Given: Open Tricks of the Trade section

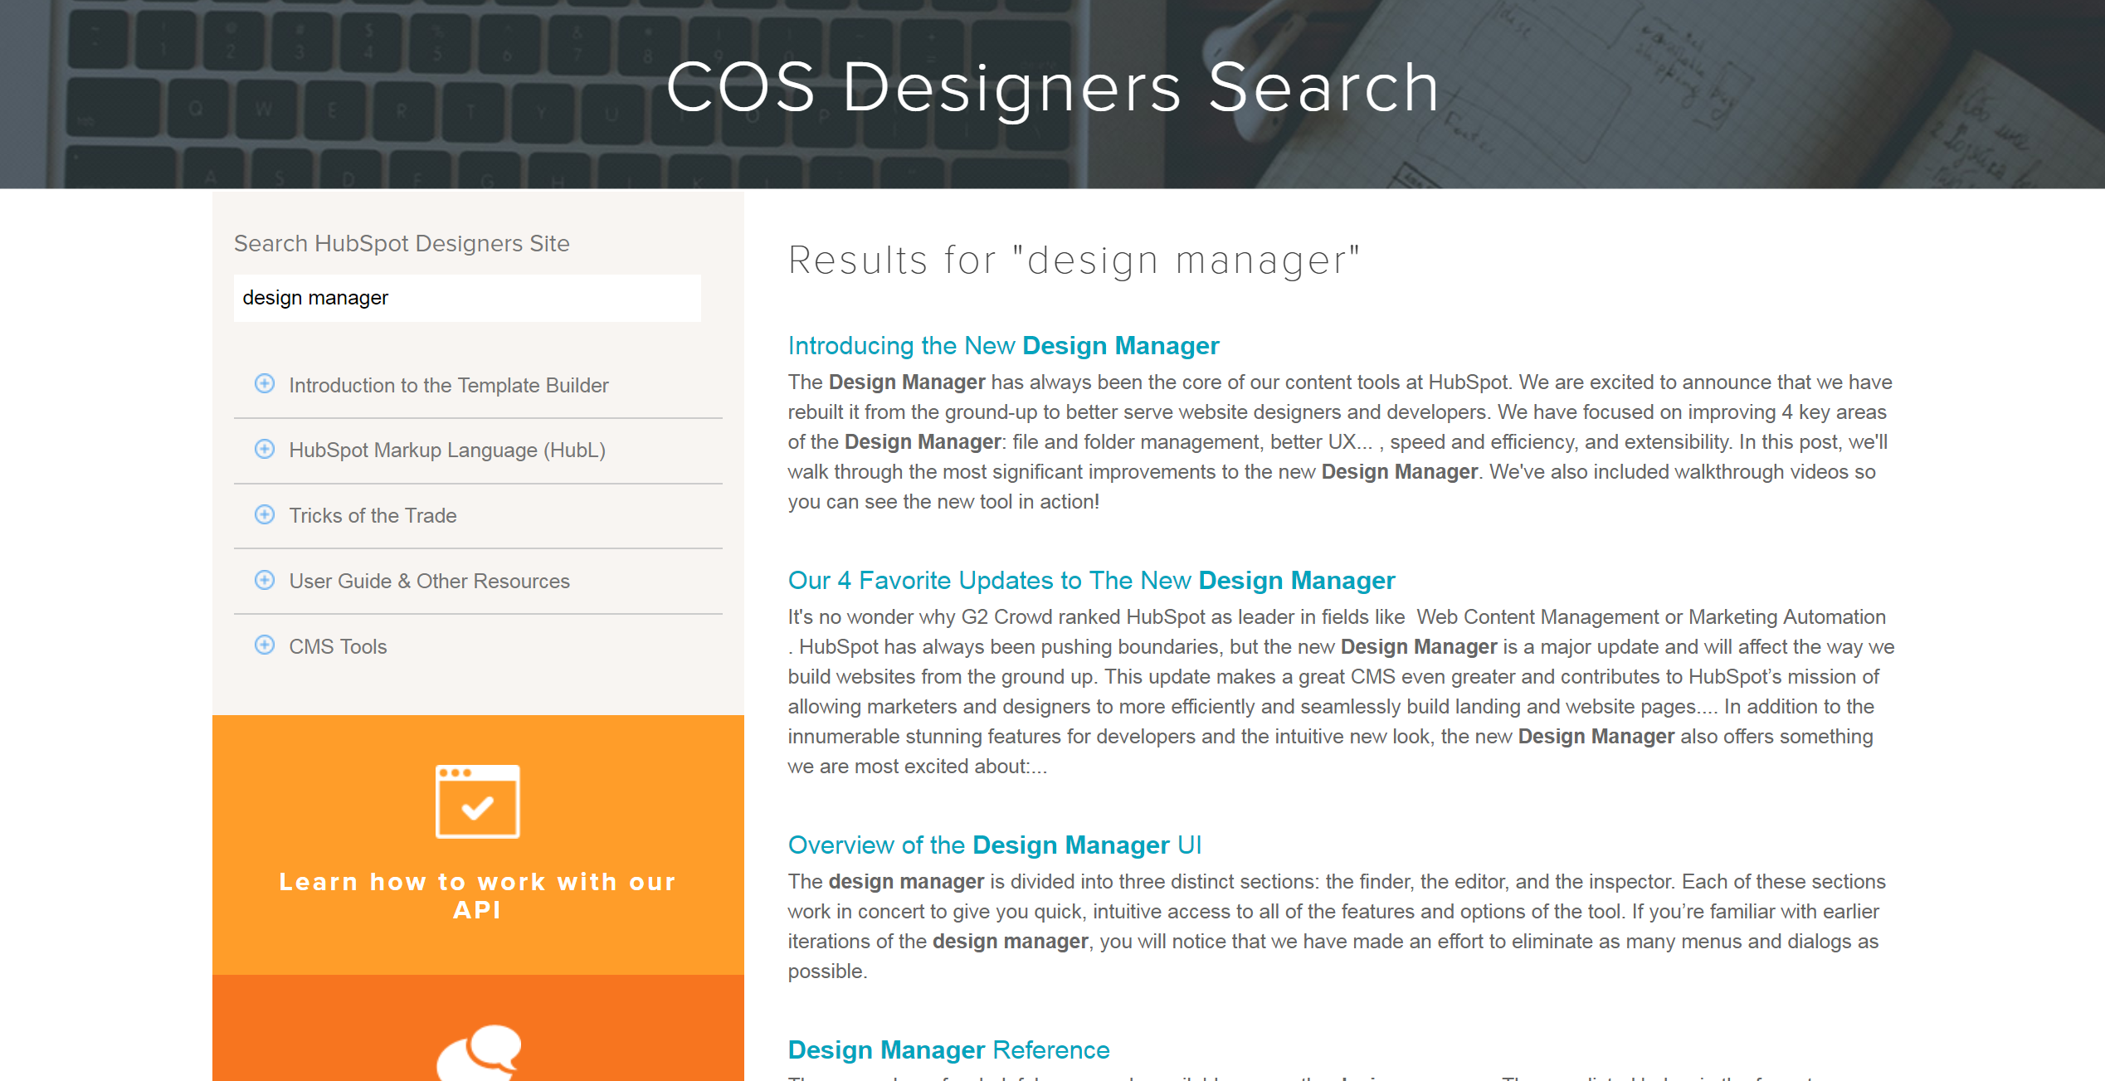Looking at the screenshot, I should (x=373, y=516).
